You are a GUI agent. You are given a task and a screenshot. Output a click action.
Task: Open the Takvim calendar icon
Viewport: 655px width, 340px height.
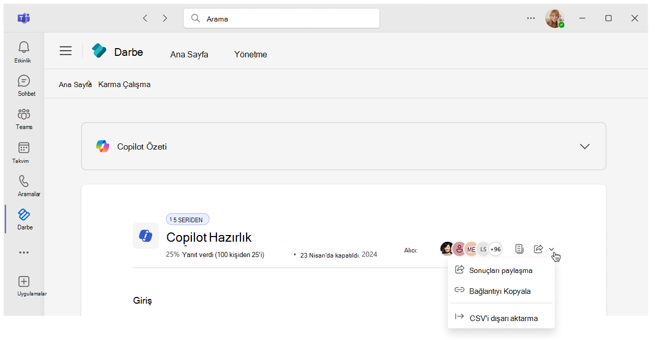pos(24,148)
